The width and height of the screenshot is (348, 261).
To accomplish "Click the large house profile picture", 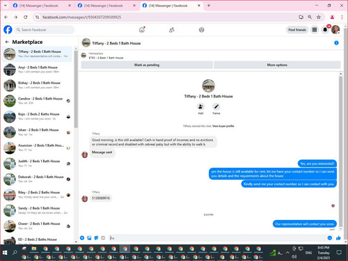I will coord(208,86).
